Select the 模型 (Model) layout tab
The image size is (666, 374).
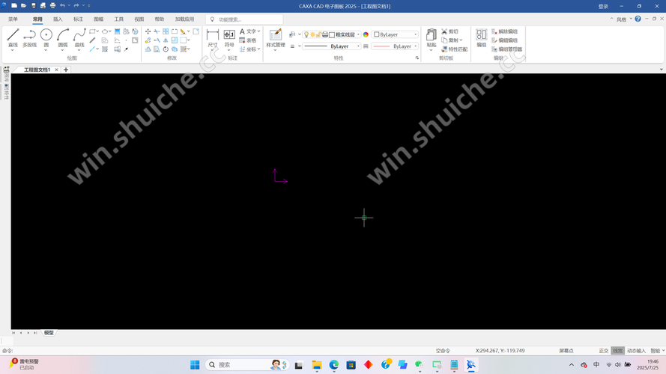point(49,333)
